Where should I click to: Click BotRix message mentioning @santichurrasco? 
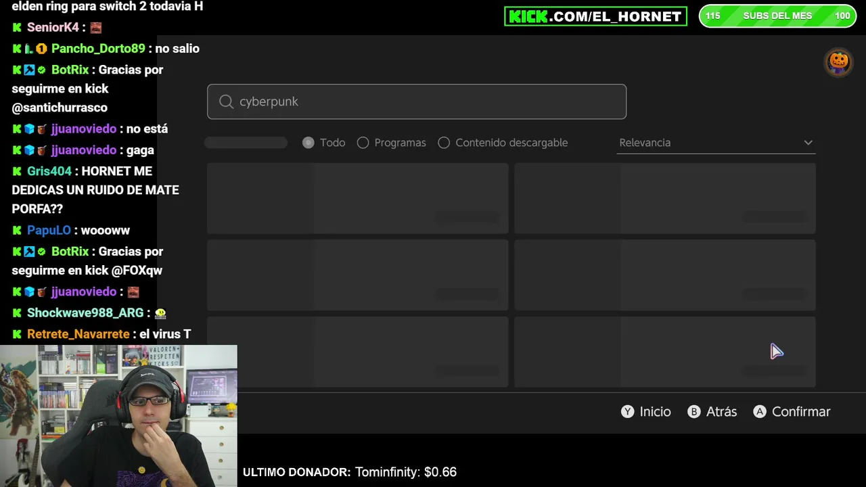[x=88, y=89]
